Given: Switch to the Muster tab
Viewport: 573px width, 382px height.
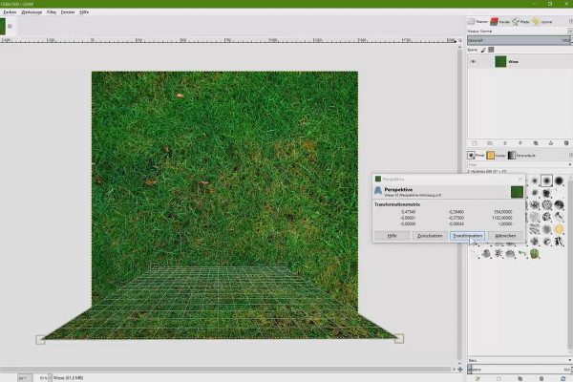Looking at the screenshot, I should click(497, 156).
